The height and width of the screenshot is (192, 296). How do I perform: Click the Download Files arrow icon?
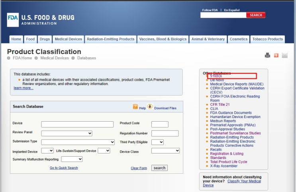coord(150,107)
